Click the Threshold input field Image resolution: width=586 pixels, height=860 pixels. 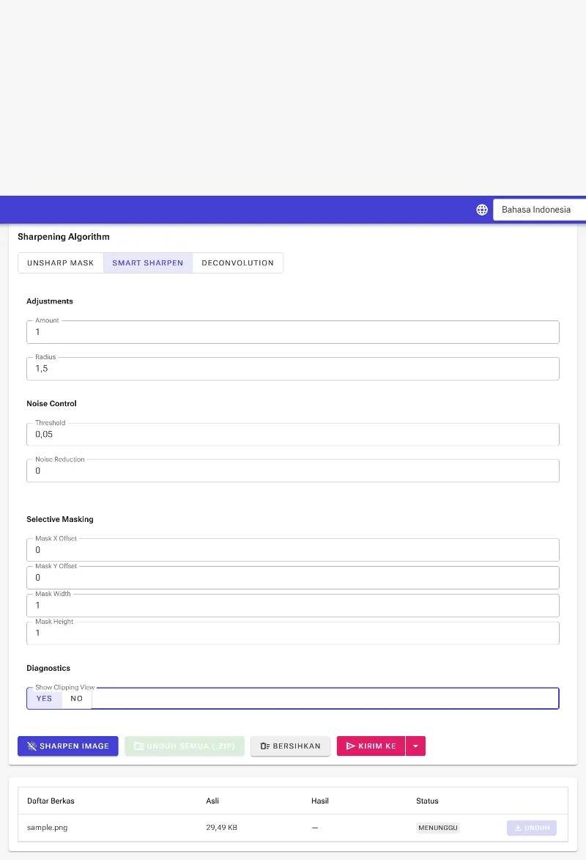(293, 434)
